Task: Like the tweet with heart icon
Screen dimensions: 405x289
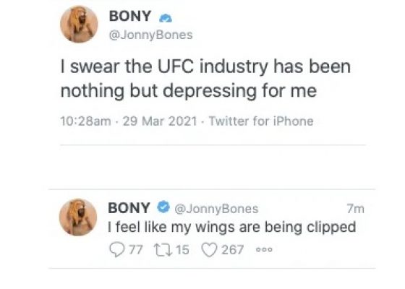Action: coord(209,250)
